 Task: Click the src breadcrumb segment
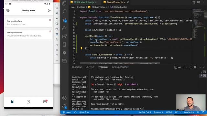tap(73, 7)
